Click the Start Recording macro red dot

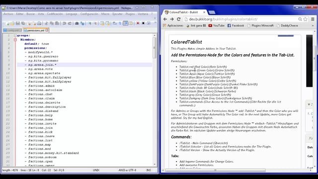coord(138,23)
